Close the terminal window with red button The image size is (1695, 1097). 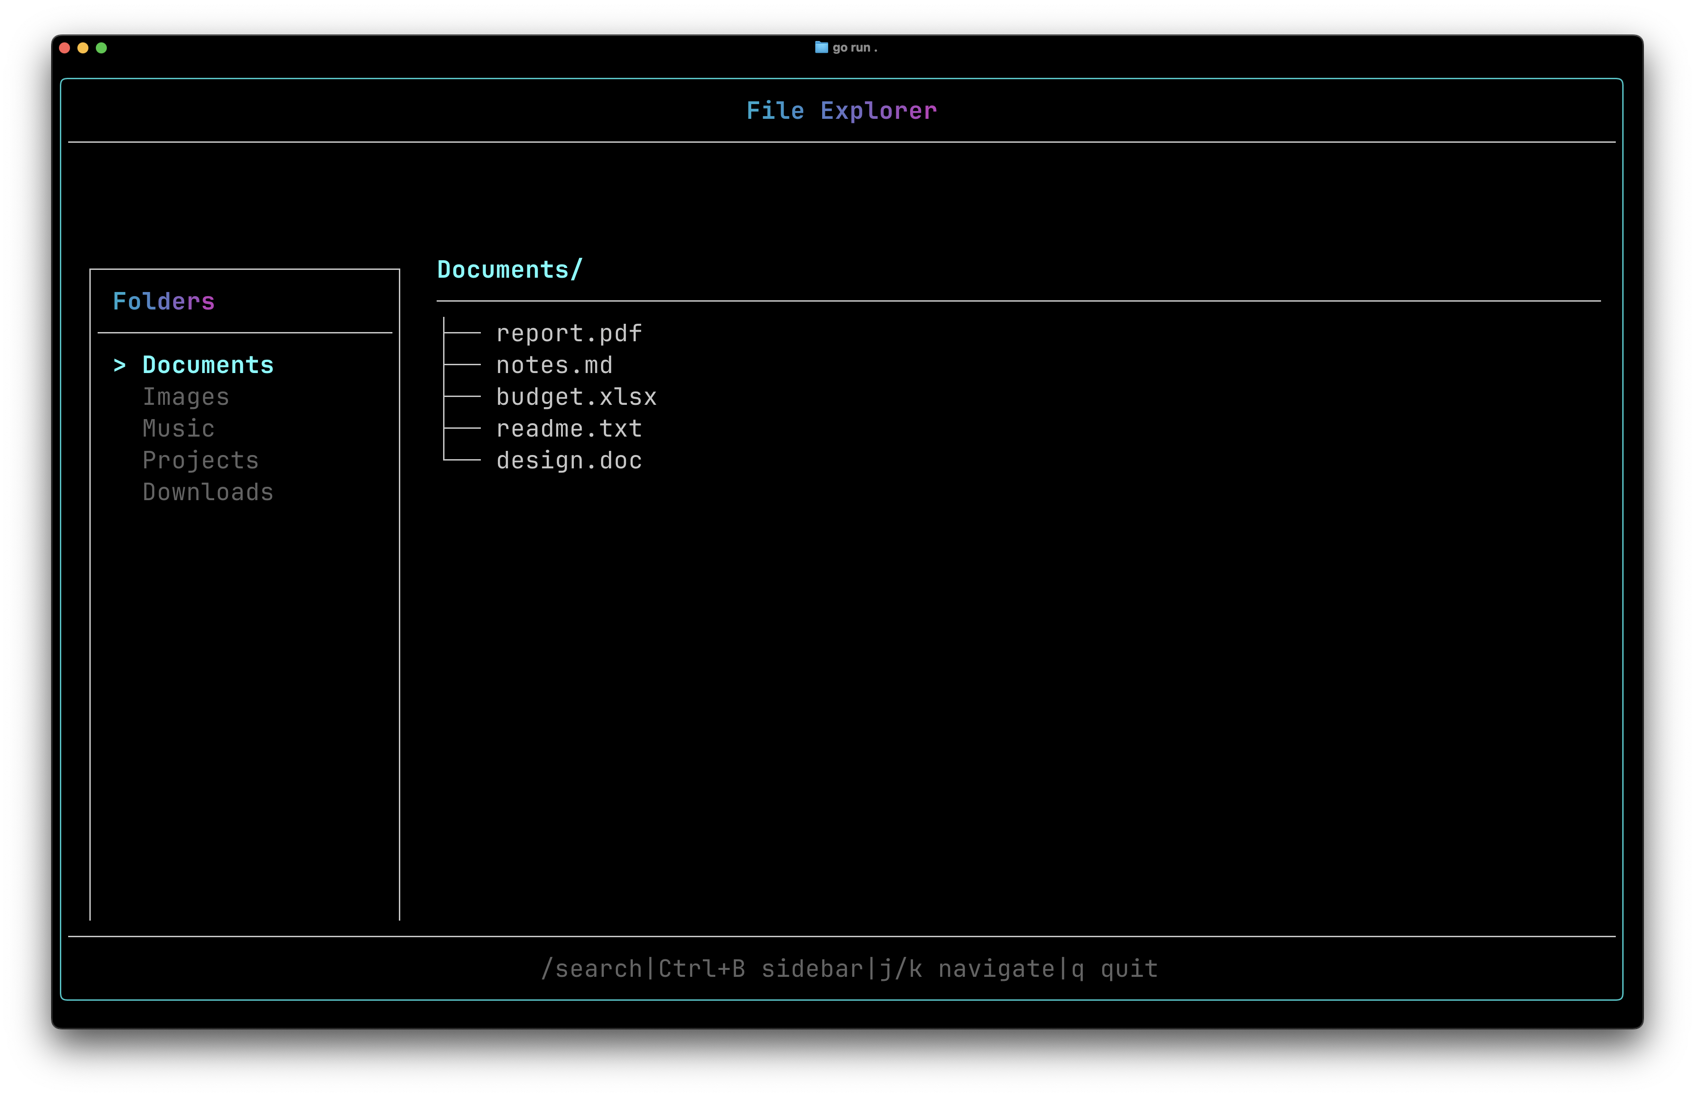click(64, 48)
